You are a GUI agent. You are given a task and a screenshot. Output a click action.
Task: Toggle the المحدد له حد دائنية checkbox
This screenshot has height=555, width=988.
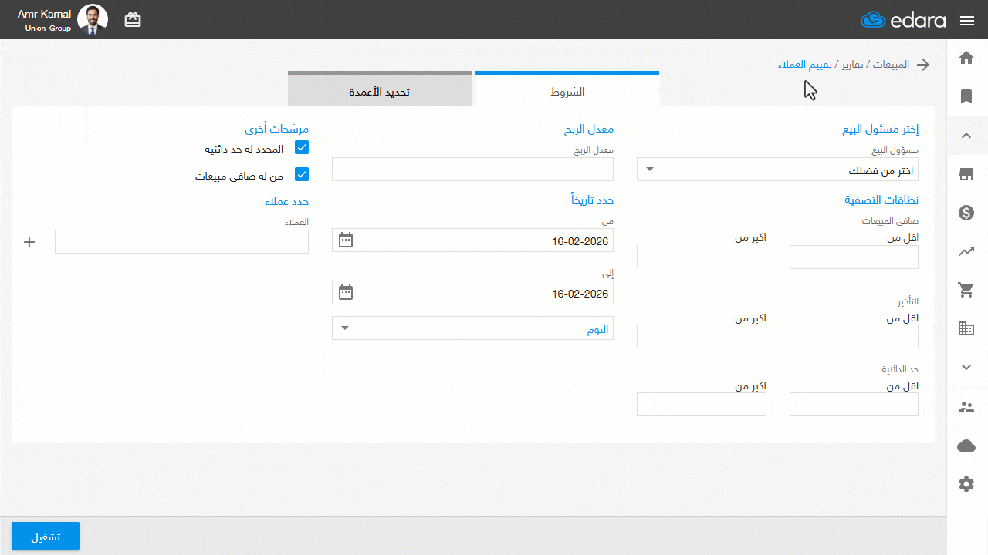pyautogui.click(x=302, y=148)
